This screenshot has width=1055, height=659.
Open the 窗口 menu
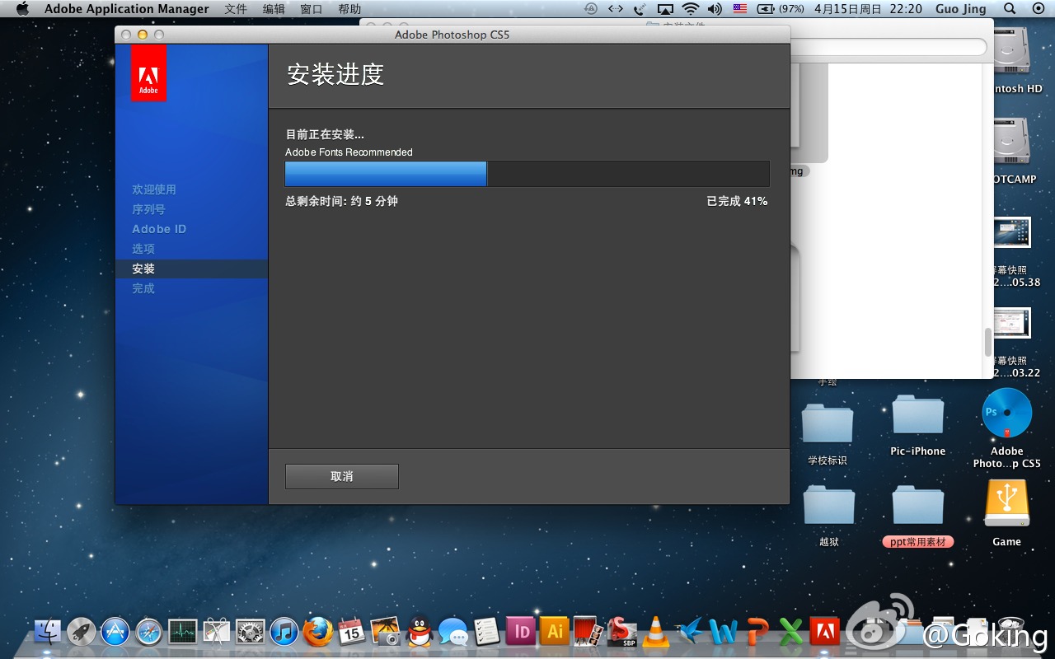[x=312, y=9]
